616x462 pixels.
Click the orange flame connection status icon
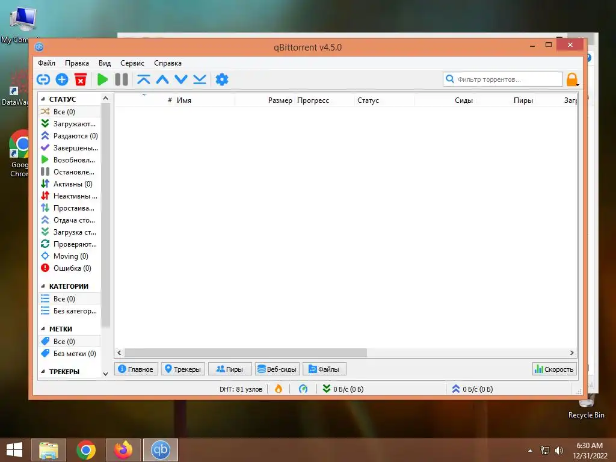(279, 389)
